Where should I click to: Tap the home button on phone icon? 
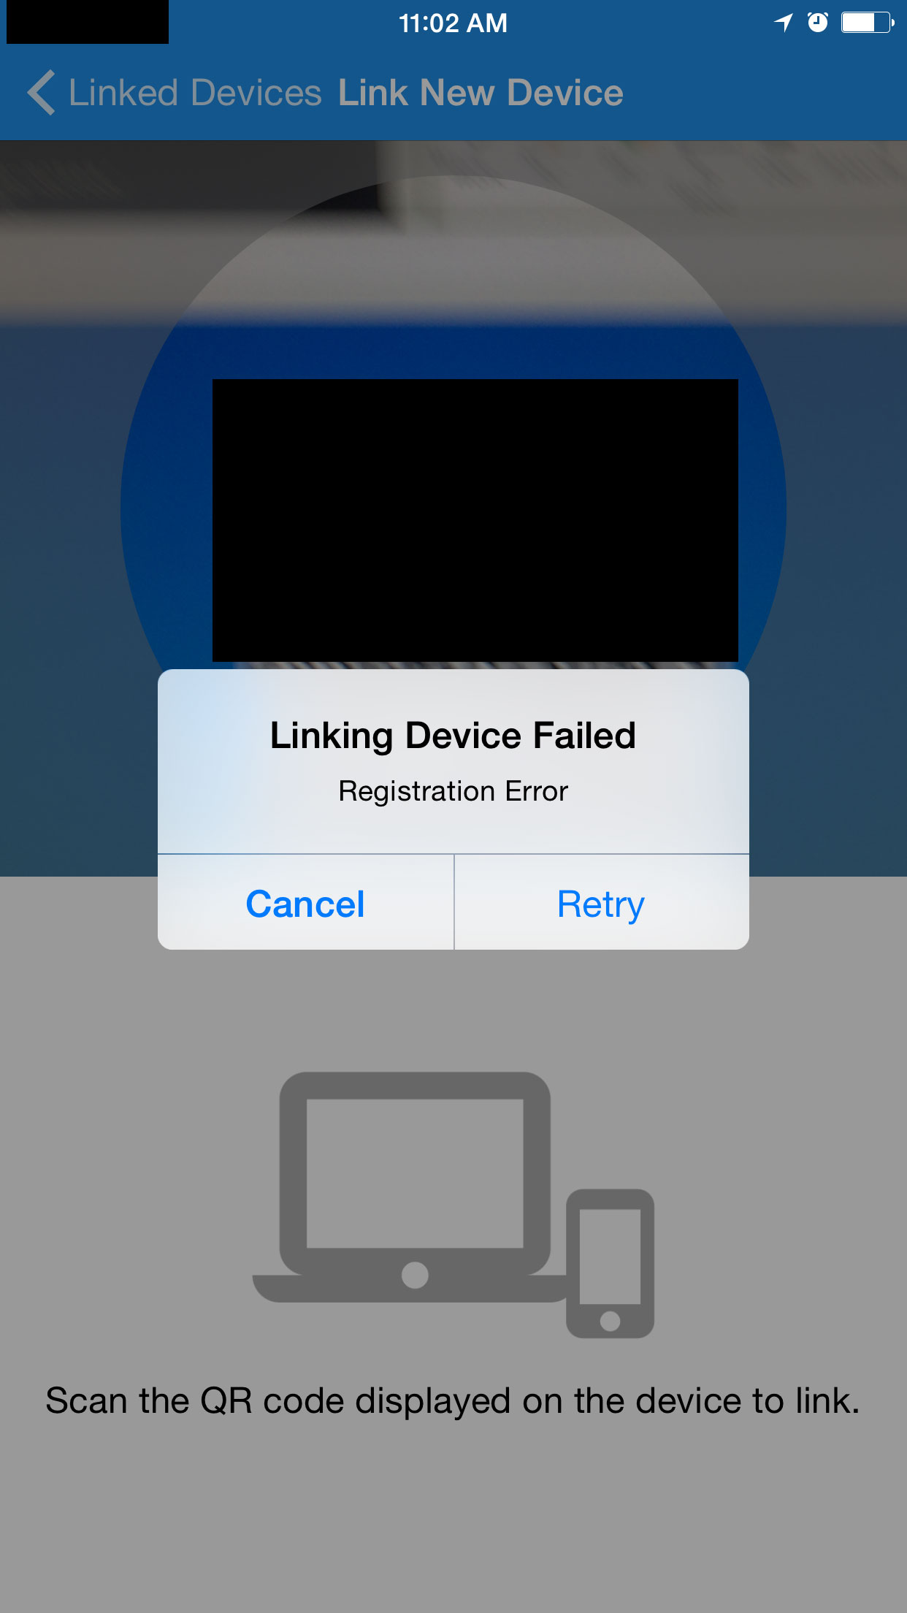pos(610,1321)
